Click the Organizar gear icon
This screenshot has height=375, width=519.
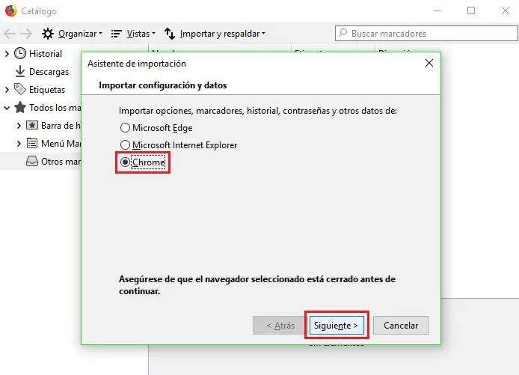pyautogui.click(x=48, y=34)
